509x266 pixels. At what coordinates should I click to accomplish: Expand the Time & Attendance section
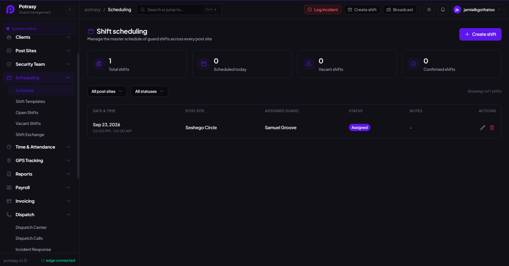pos(39,147)
